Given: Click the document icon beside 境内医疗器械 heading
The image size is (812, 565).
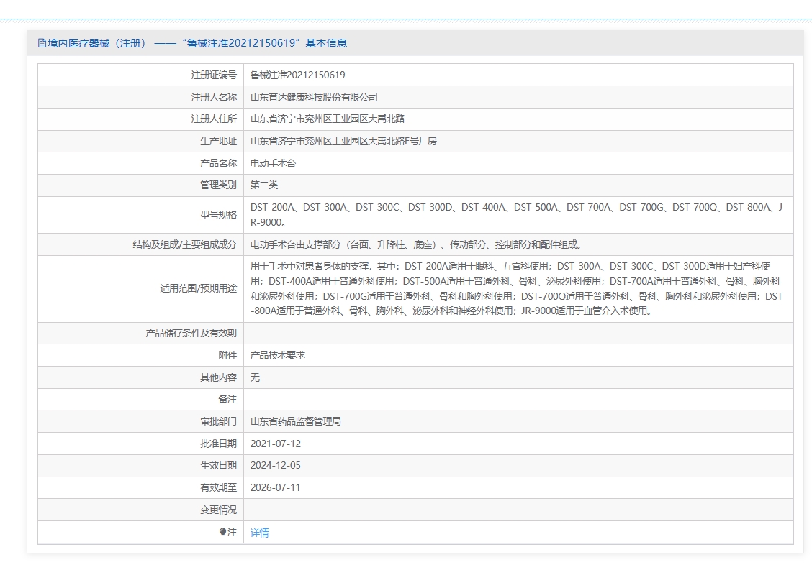Looking at the screenshot, I should click(42, 43).
